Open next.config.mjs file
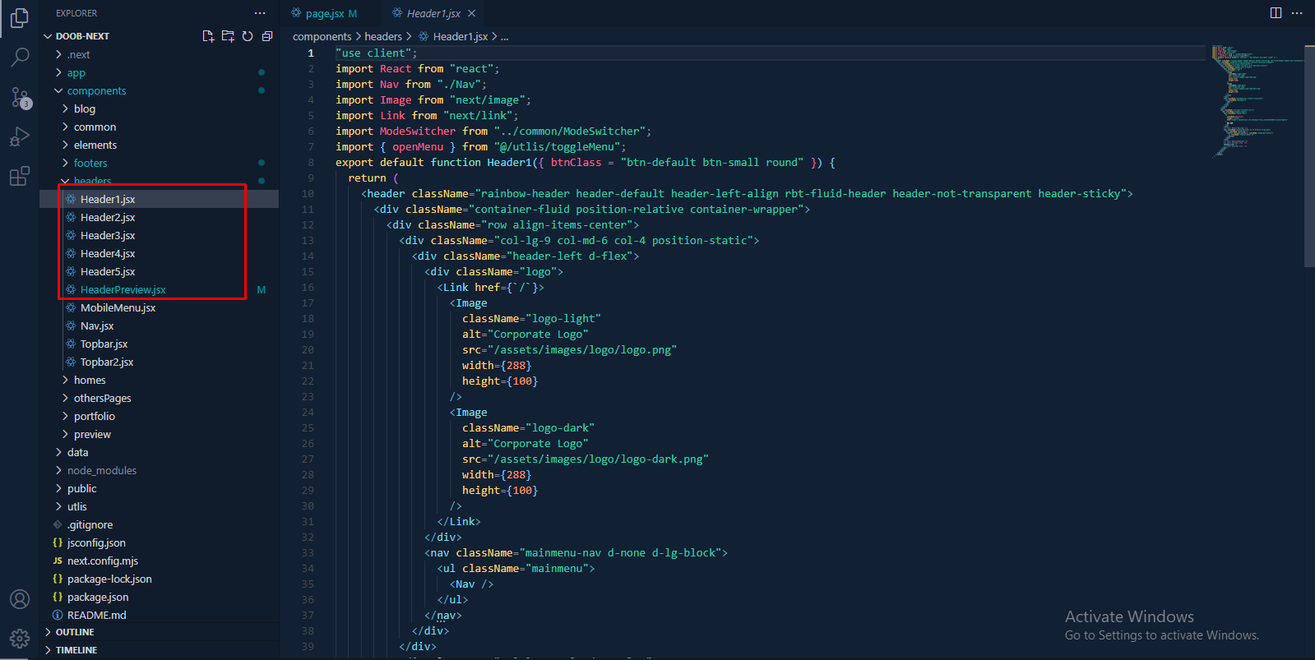 (x=159, y=561)
